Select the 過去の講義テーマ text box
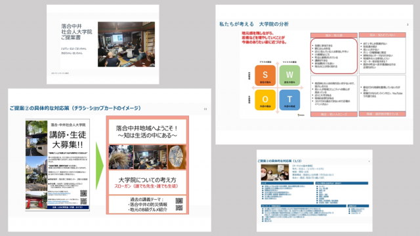Image resolution: width=420 pixels, height=236 pixels. pos(147,205)
